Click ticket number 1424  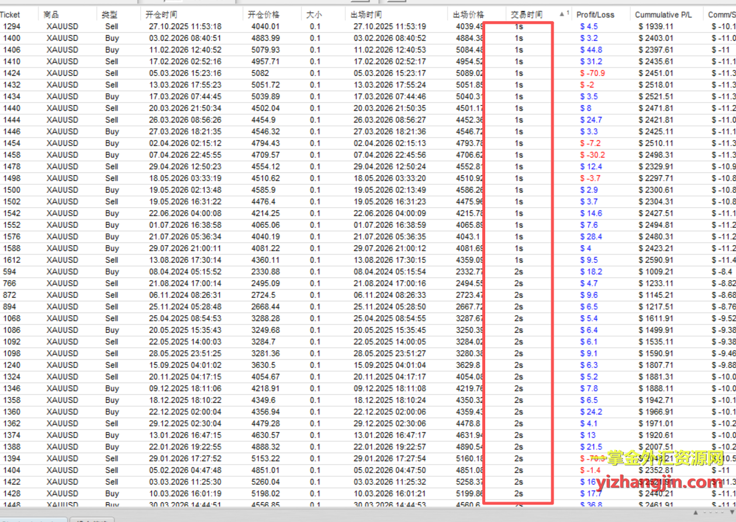click(11, 73)
